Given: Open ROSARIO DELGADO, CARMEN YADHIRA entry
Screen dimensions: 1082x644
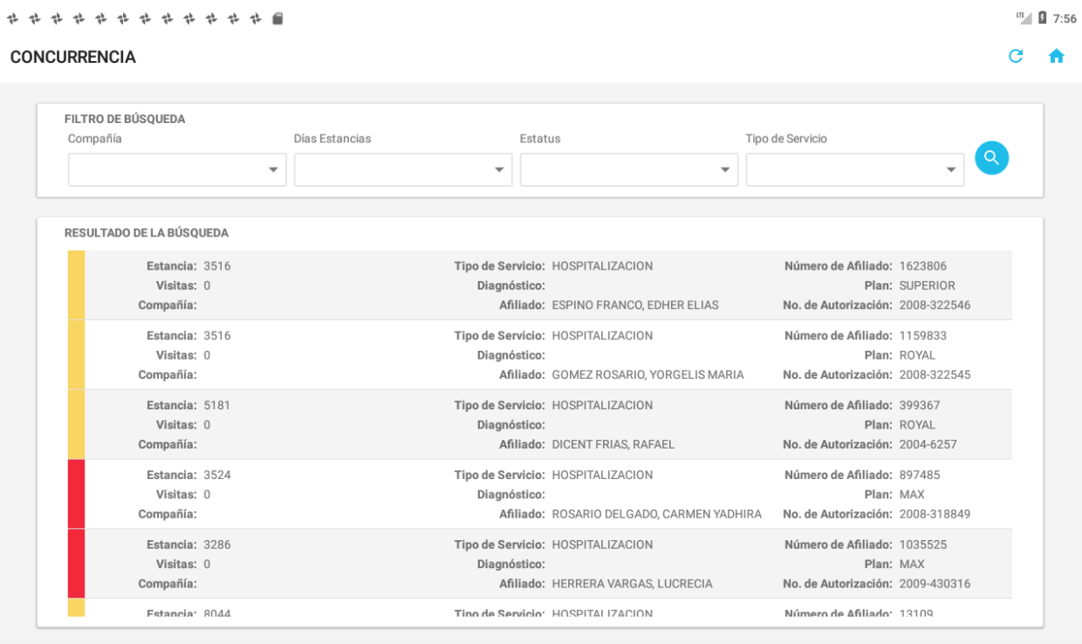Looking at the screenshot, I should tap(656, 514).
